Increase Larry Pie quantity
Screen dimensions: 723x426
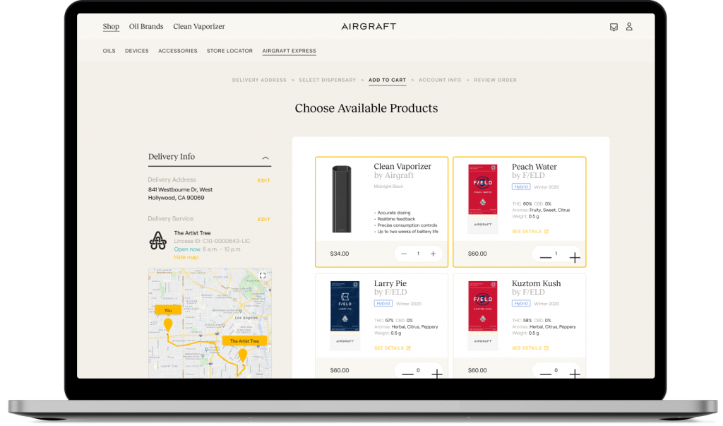pos(436,374)
